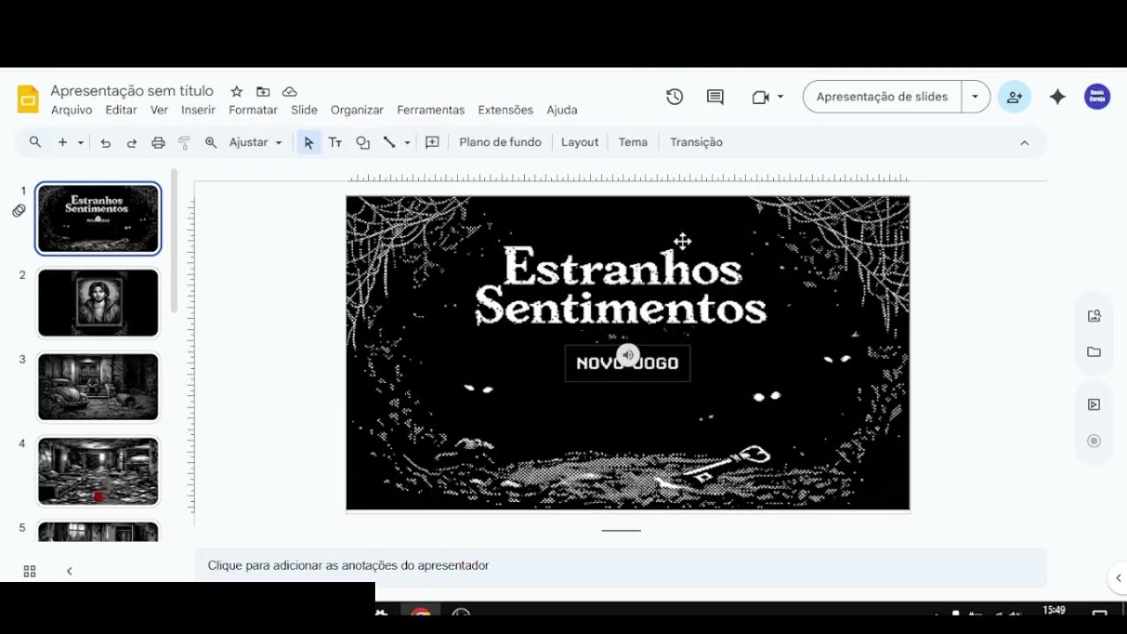This screenshot has width=1127, height=634.
Task: Open the camera meeting dropdown arrow
Action: pos(780,97)
